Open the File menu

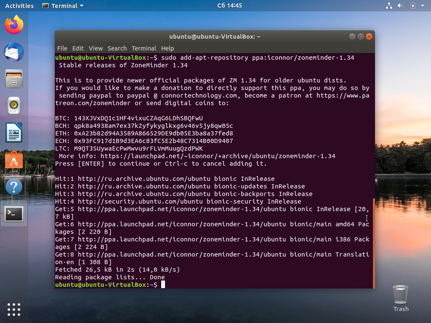tap(62, 48)
